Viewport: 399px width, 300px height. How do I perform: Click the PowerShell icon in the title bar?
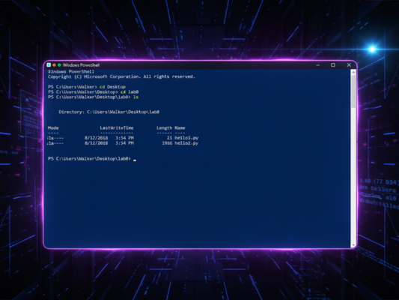(x=49, y=65)
